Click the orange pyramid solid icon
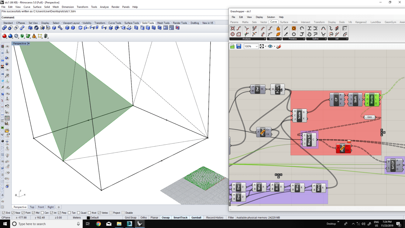405x228 pixels. (x=34, y=36)
